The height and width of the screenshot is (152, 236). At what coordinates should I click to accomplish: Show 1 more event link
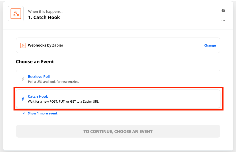point(43,113)
